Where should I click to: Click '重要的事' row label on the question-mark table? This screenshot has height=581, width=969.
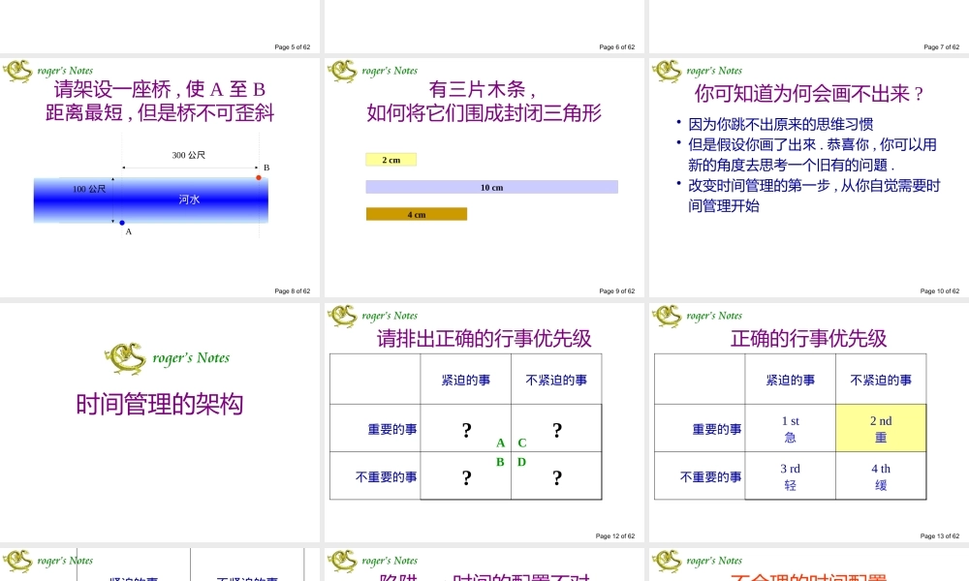coord(392,429)
